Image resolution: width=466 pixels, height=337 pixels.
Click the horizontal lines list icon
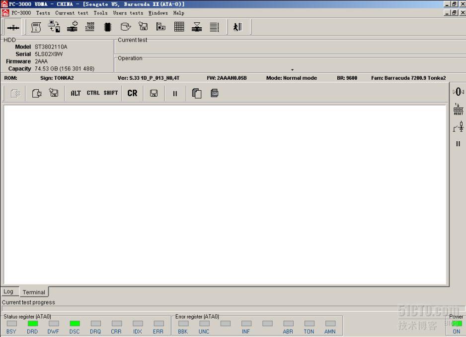[214, 27]
